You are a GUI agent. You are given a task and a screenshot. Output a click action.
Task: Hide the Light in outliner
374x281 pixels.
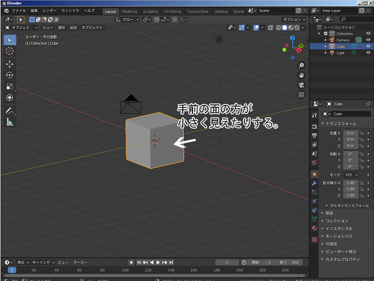(368, 52)
